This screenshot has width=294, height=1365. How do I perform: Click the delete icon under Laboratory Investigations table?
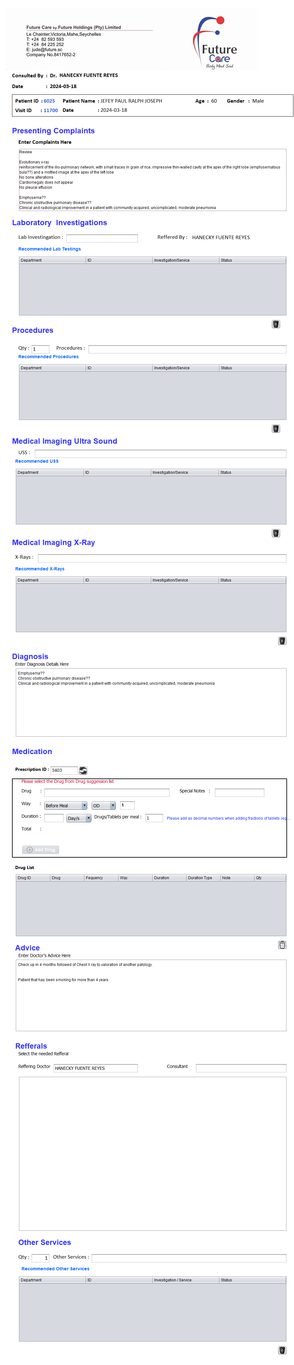pos(275,324)
